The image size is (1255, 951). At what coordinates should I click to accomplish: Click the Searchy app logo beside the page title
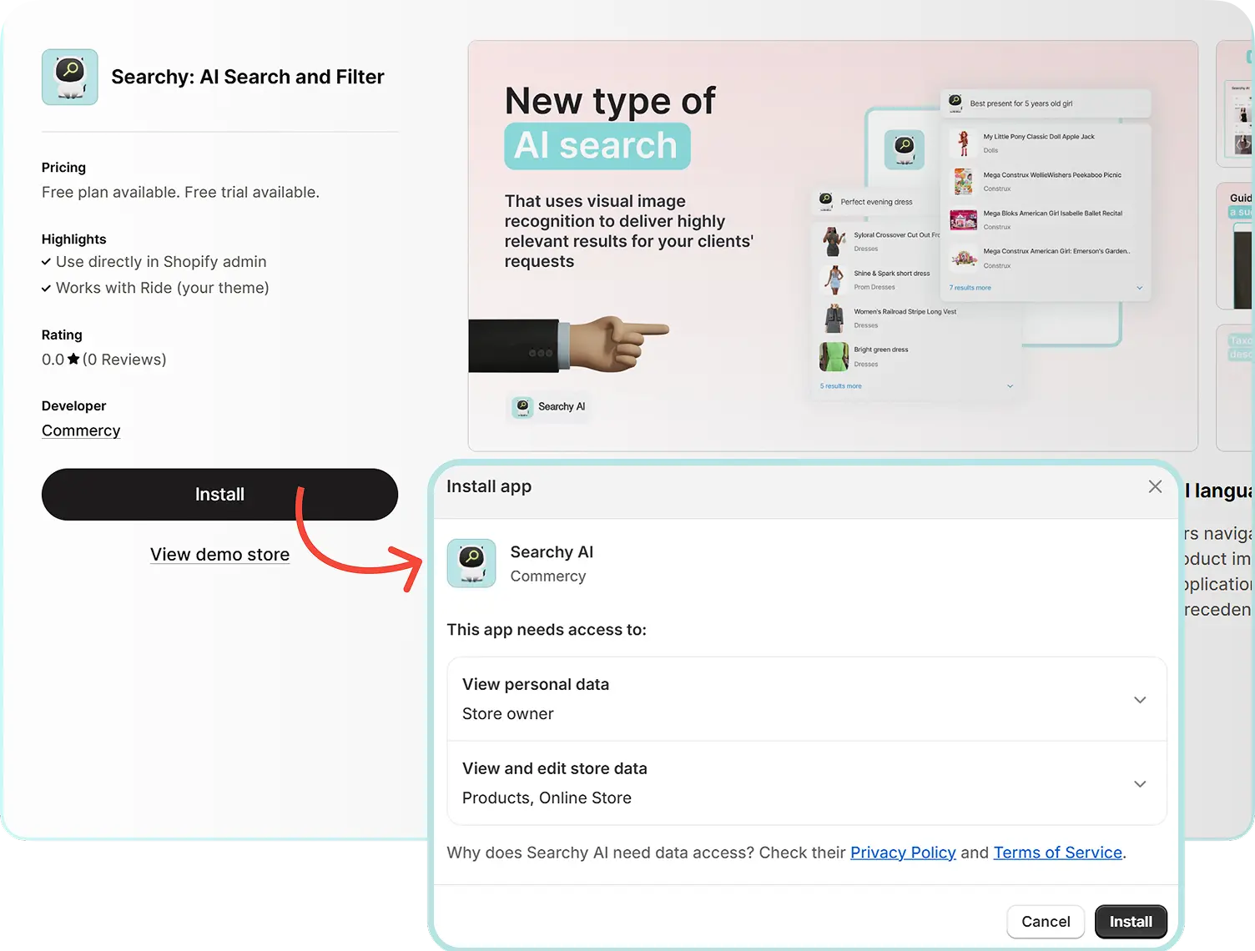coord(69,77)
